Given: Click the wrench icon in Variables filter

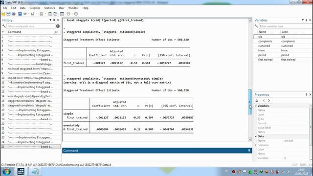Looking at the screenshot, I should point(256,26).
